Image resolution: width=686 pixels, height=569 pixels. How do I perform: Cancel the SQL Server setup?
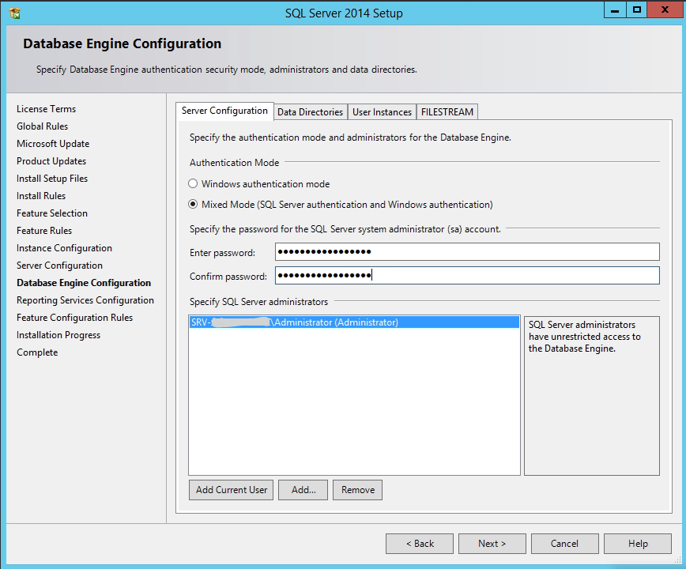point(564,543)
